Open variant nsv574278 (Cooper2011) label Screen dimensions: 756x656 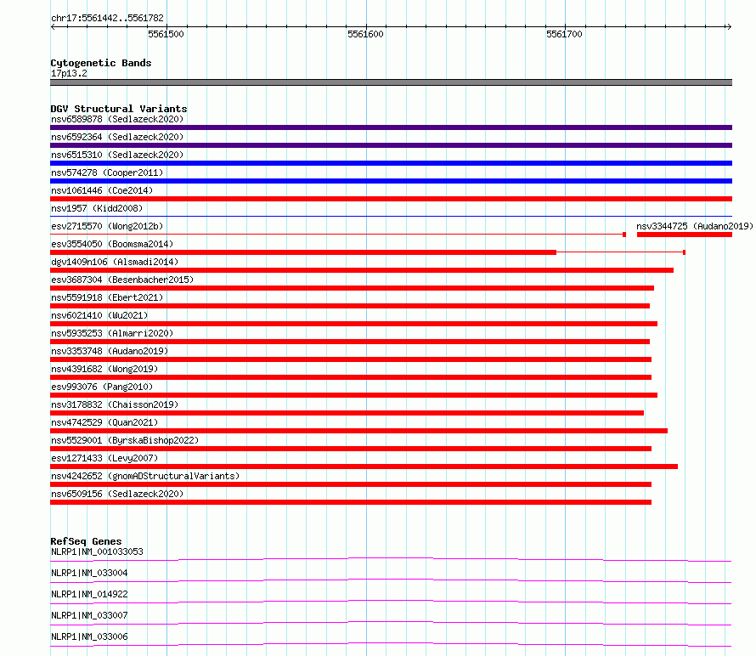click(x=107, y=172)
